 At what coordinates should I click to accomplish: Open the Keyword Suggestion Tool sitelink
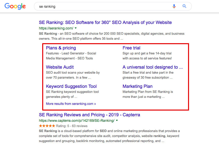pos(71,86)
